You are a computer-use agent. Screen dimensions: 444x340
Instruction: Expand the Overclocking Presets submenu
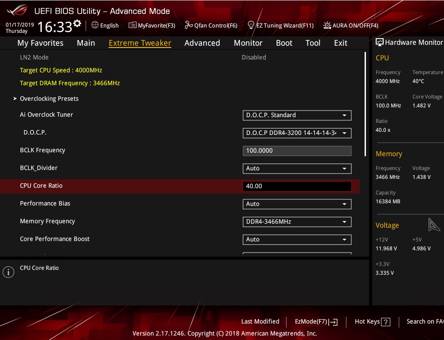(x=49, y=99)
